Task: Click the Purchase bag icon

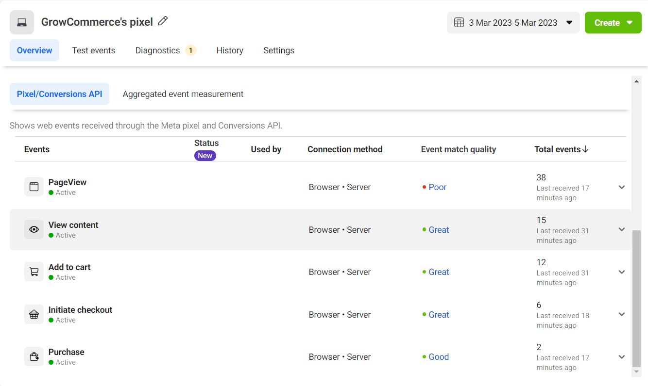Action: point(34,356)
